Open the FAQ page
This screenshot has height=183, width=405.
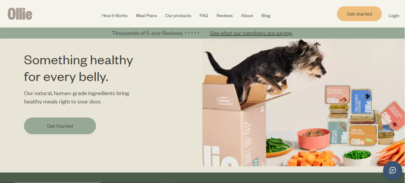204,15
